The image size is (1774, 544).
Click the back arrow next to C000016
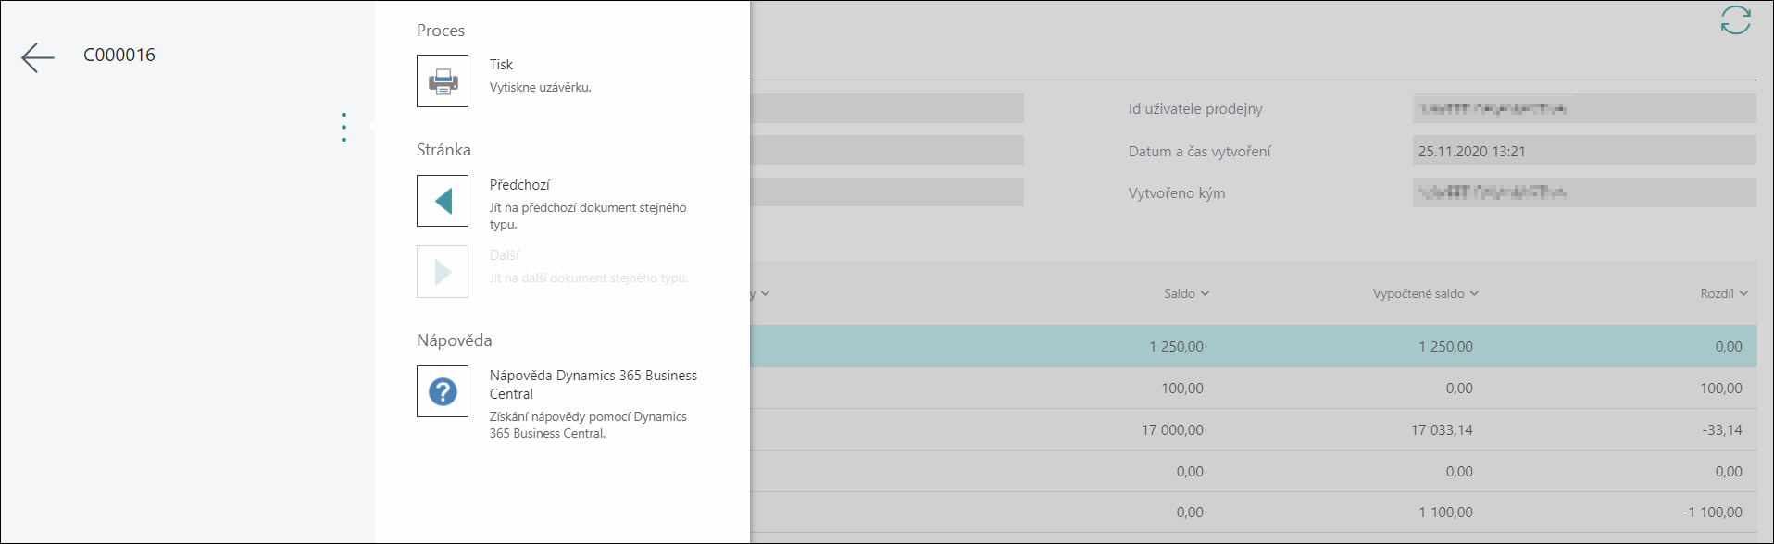38,57
